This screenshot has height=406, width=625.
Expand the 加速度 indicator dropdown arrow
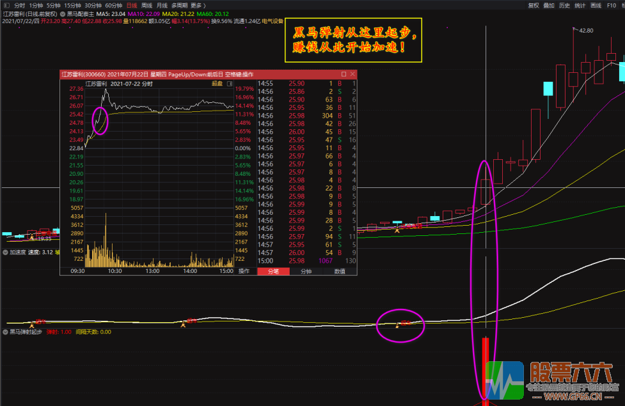point(5,252)
